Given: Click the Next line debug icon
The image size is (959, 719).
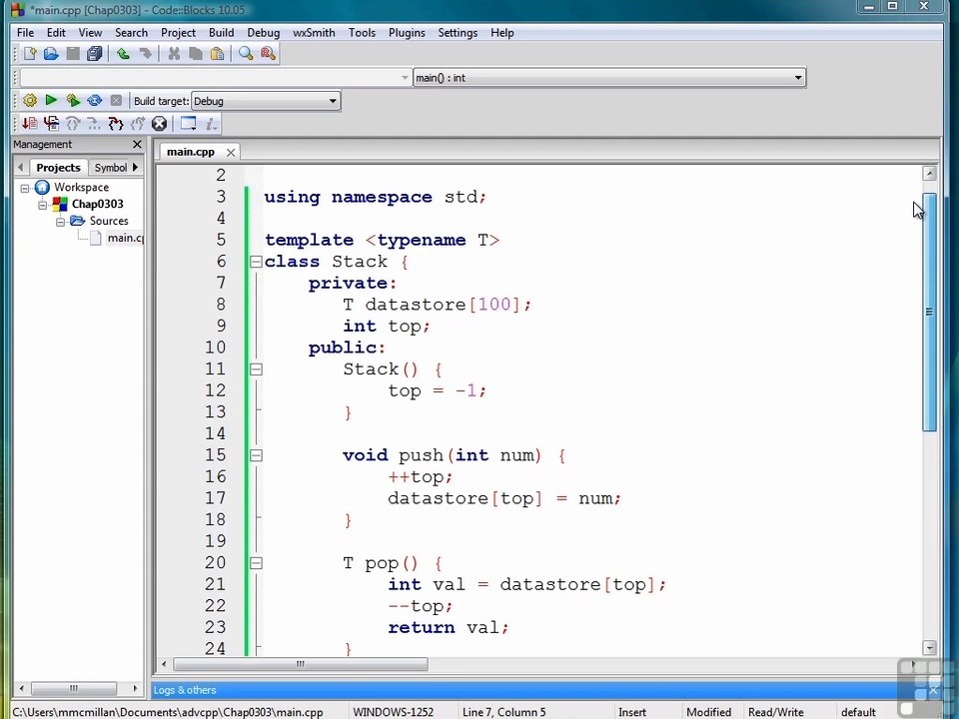Looking at the screenshot, I should [73, 124].
